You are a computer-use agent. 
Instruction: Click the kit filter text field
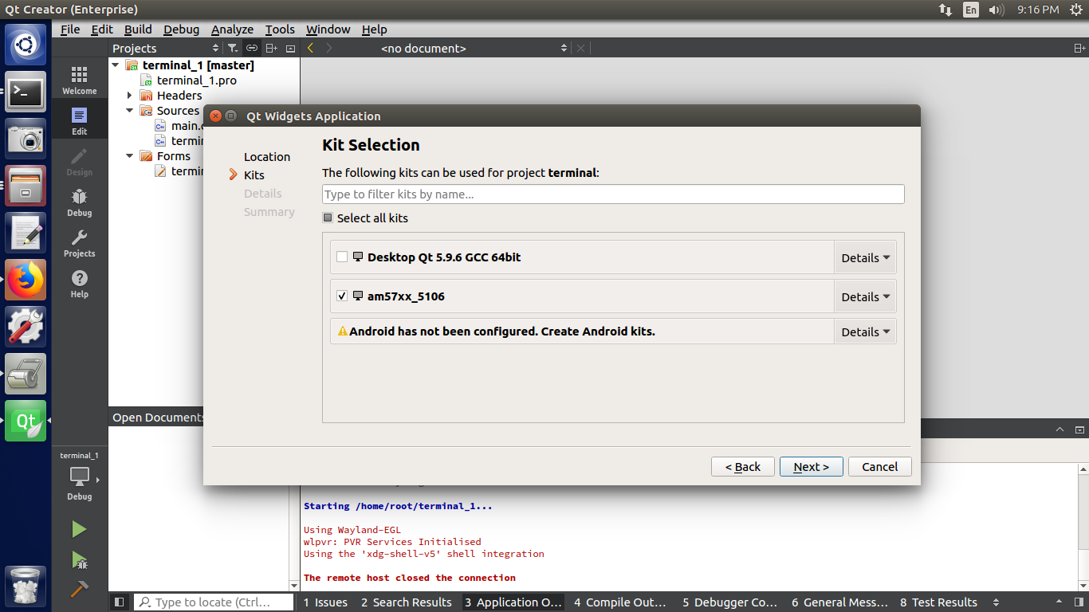click(x=613, y=194)
